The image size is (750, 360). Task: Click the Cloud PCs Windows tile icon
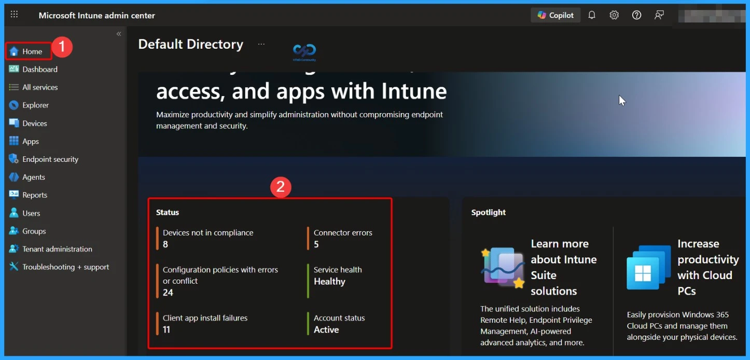(649, 268)
